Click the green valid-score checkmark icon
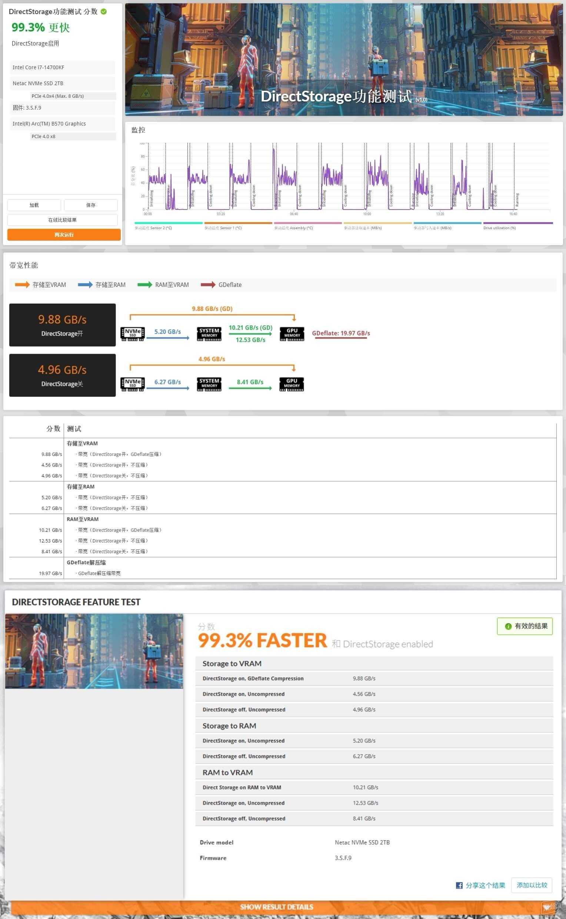 [104, 11]
